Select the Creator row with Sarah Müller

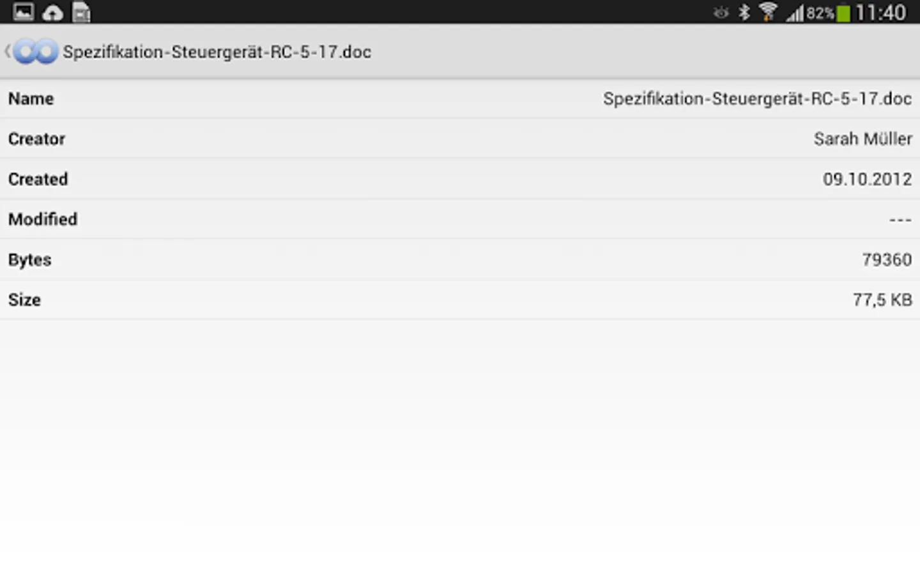click(x=460, y=139)
